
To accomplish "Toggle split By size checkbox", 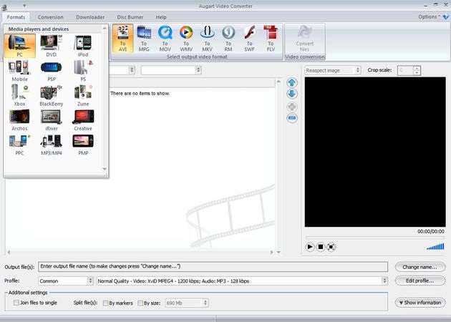I will click(x=140, y=303).
